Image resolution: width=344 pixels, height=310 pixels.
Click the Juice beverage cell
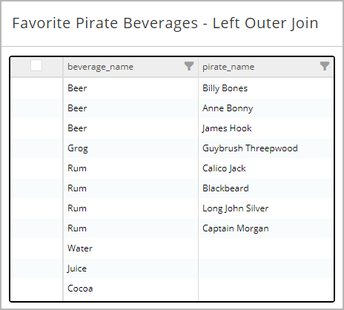[130, 268]
